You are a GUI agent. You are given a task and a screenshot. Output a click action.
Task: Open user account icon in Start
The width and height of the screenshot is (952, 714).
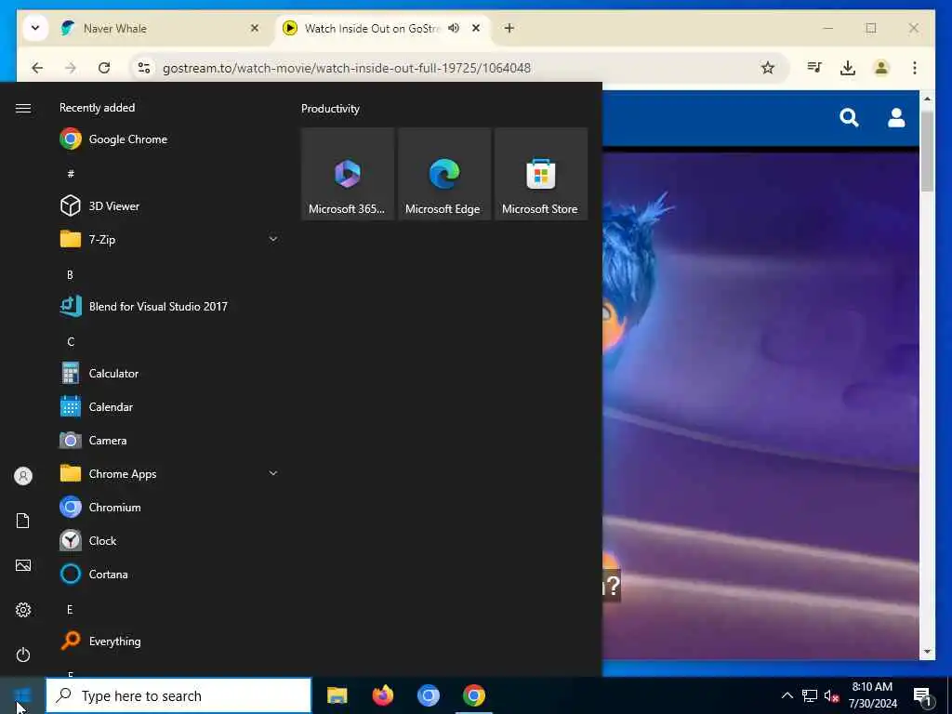point(23,476)
